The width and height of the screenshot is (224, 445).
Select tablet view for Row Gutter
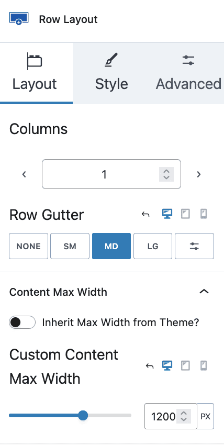coord(185,214)
